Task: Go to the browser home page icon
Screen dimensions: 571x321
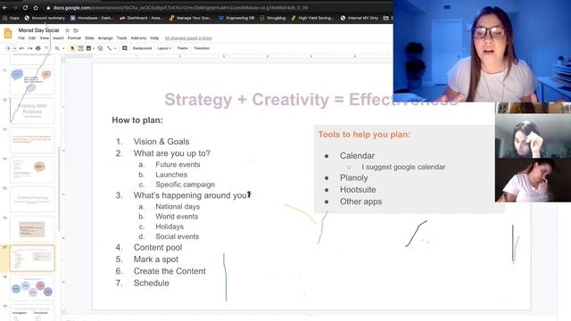Action: point(36,8)
